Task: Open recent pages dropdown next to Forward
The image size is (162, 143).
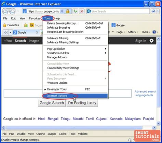Action: [18, 11]
